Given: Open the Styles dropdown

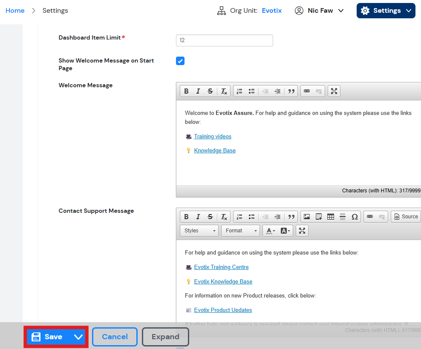Looking at the screenshot, I should click(199, 231).
